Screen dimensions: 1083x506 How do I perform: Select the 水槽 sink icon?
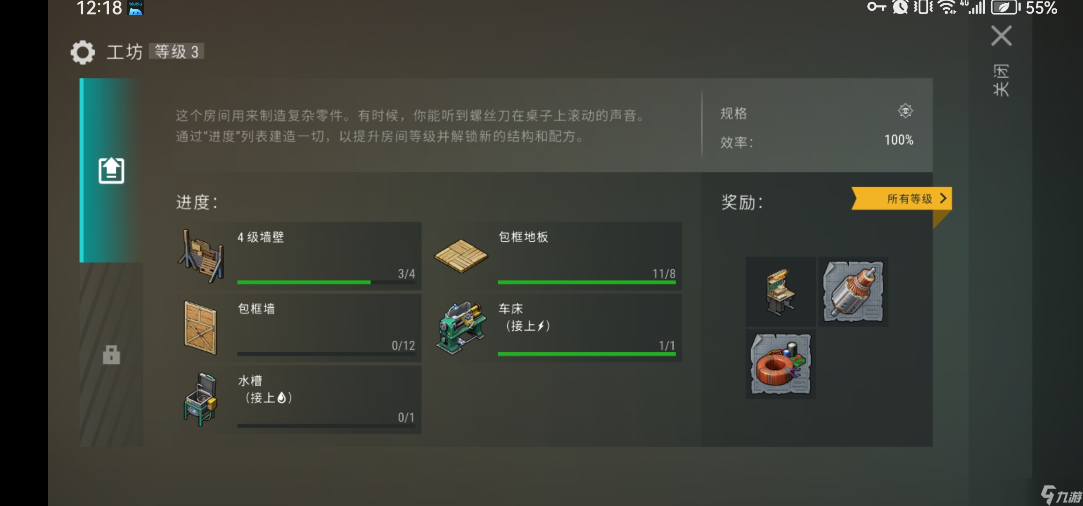tap(201, 400)
